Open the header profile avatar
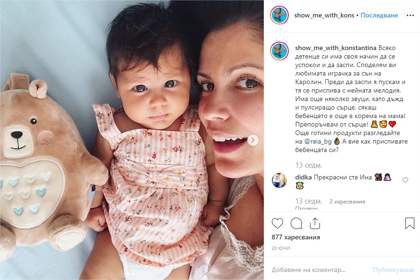The height and width of the screenshot is (280, 420). pyautogui.click(x=279, y=15)
